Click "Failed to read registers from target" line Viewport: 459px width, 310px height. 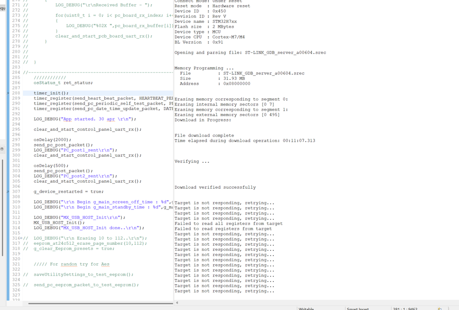click(x=223, y=229)
